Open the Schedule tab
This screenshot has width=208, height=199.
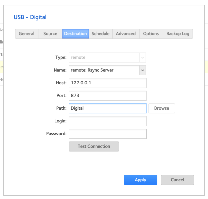pyautogui.click(x=101, y=34)
